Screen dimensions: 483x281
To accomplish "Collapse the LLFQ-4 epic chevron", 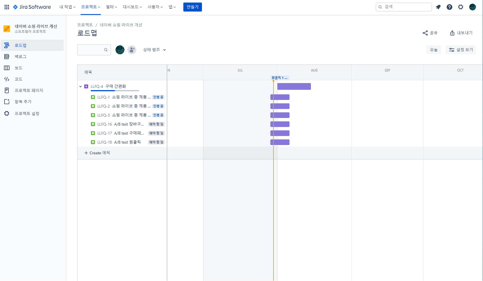I will tap(81, 86).
